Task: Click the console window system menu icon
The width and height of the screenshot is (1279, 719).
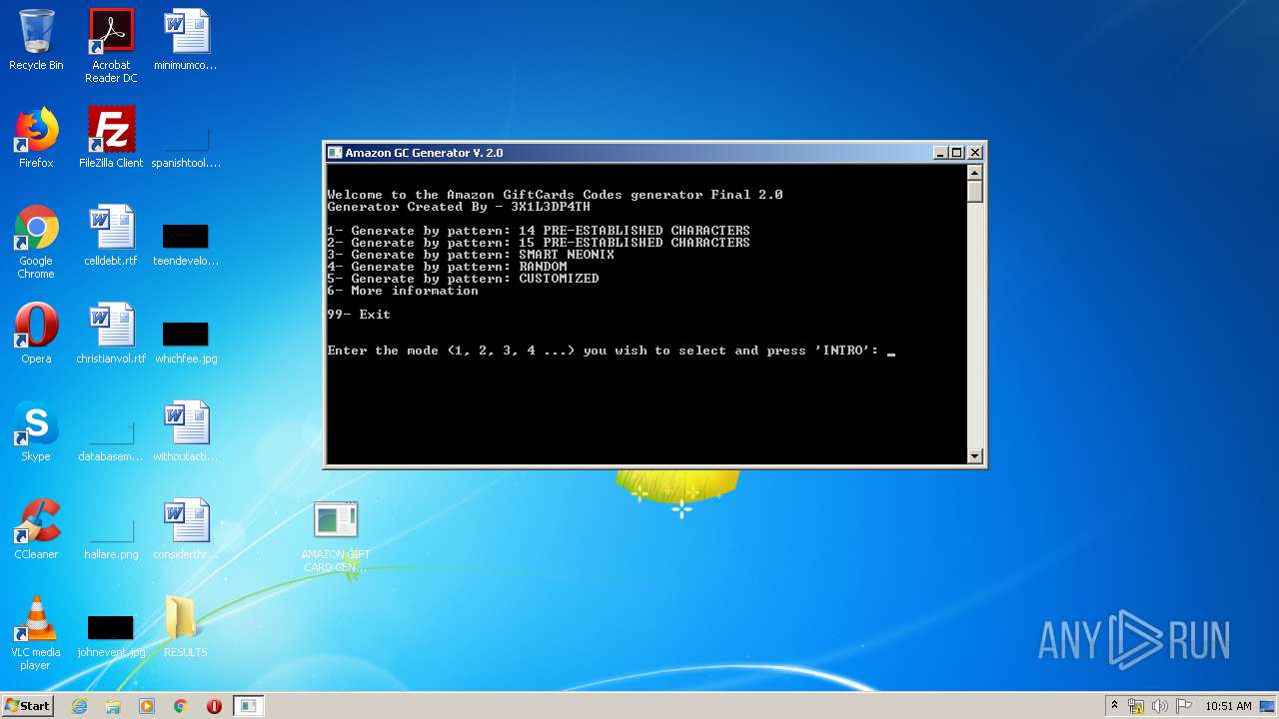Action: 335,153
